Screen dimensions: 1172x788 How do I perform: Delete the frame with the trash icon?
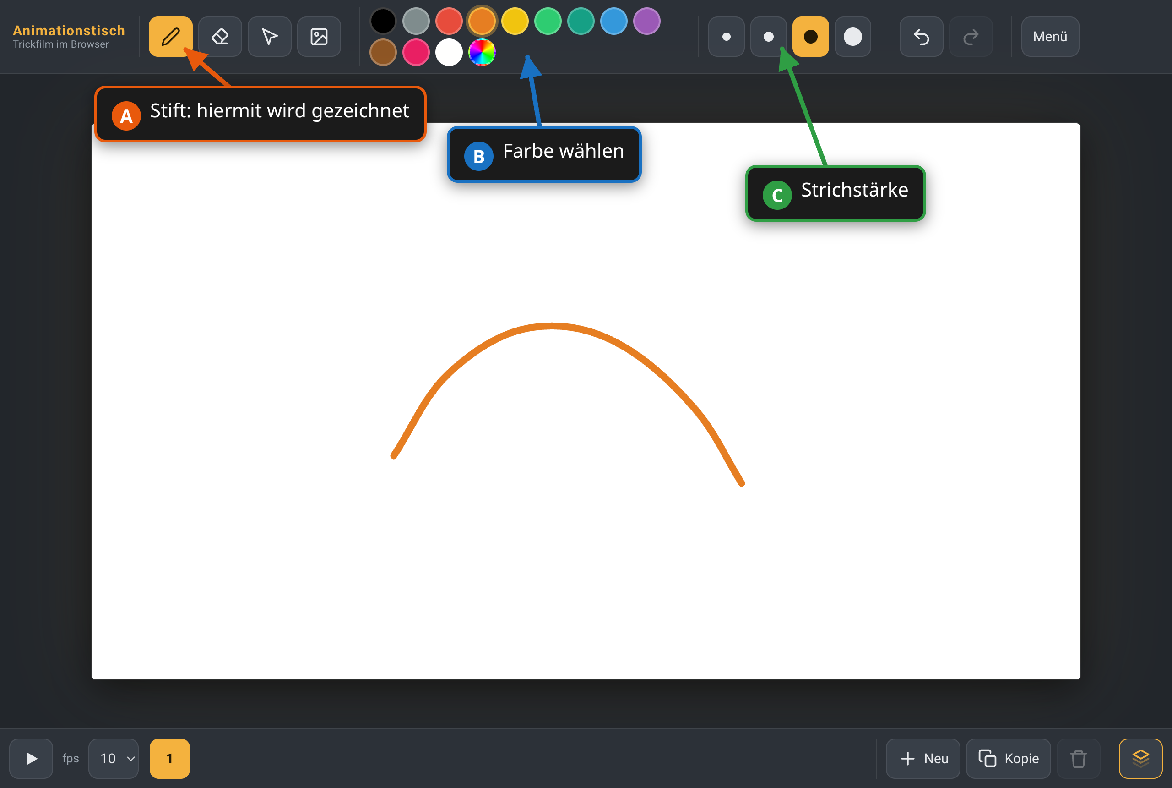[1078, 758]
